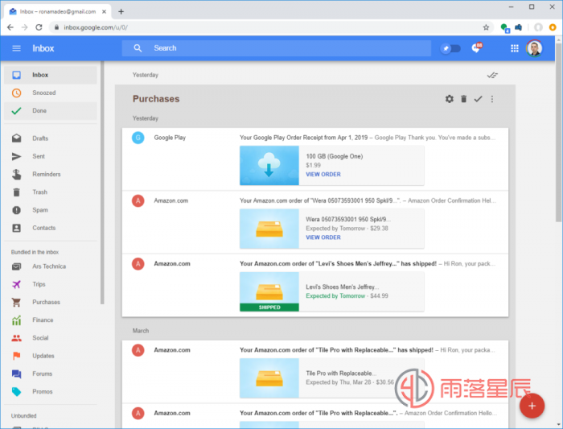Close the Inbox browser tab

point(104,11)
